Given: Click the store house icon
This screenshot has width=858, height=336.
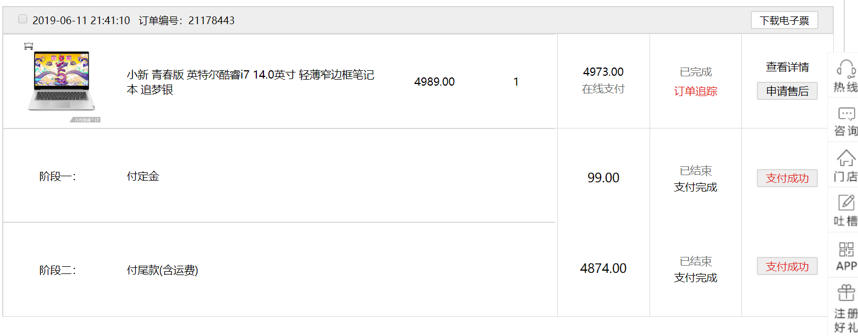Looking at the screenshot, I should pyautogui.click(x=846, y=158).
